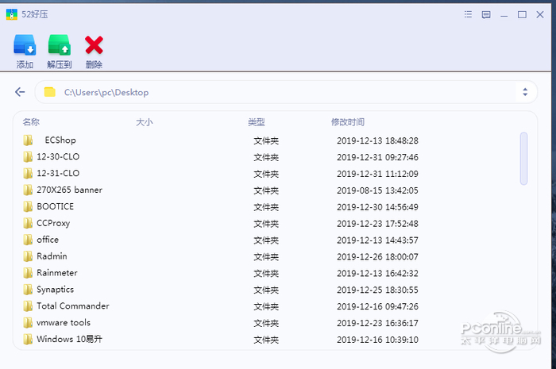Click date 2019-12-30 14:56:49
This screenshot has height=369, width=556.
(377, 207)
